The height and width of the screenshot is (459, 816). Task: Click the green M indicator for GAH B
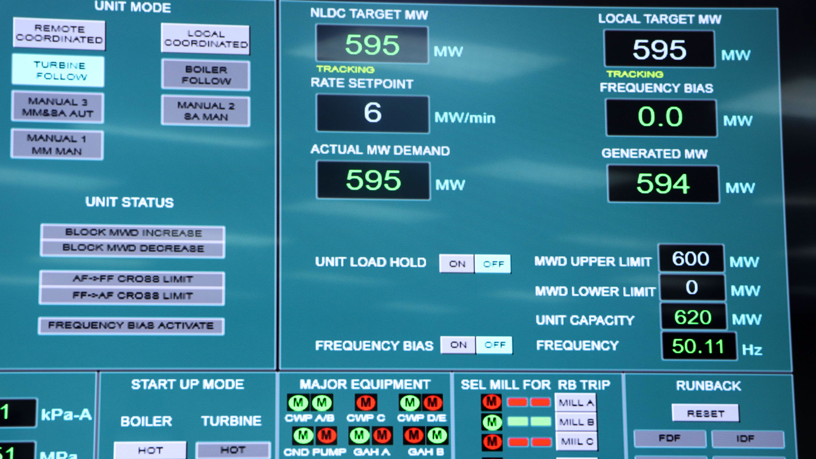click(437, 435)
